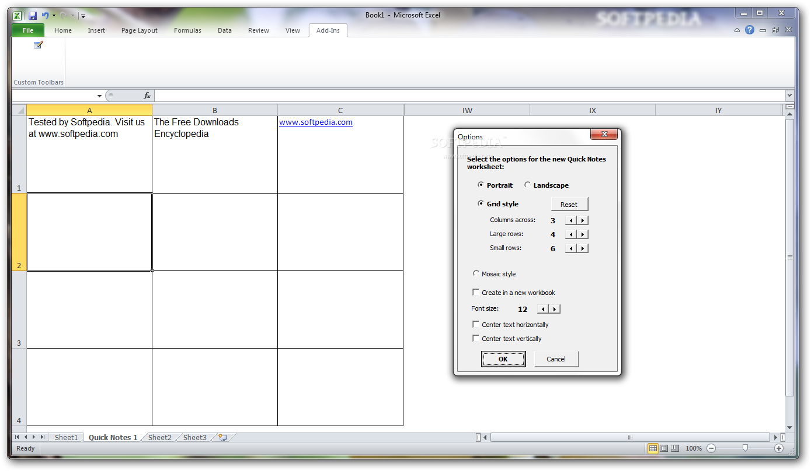Click into the formula bar input
This screenshot has height=471, width=811.
click(x=469, y=96)
